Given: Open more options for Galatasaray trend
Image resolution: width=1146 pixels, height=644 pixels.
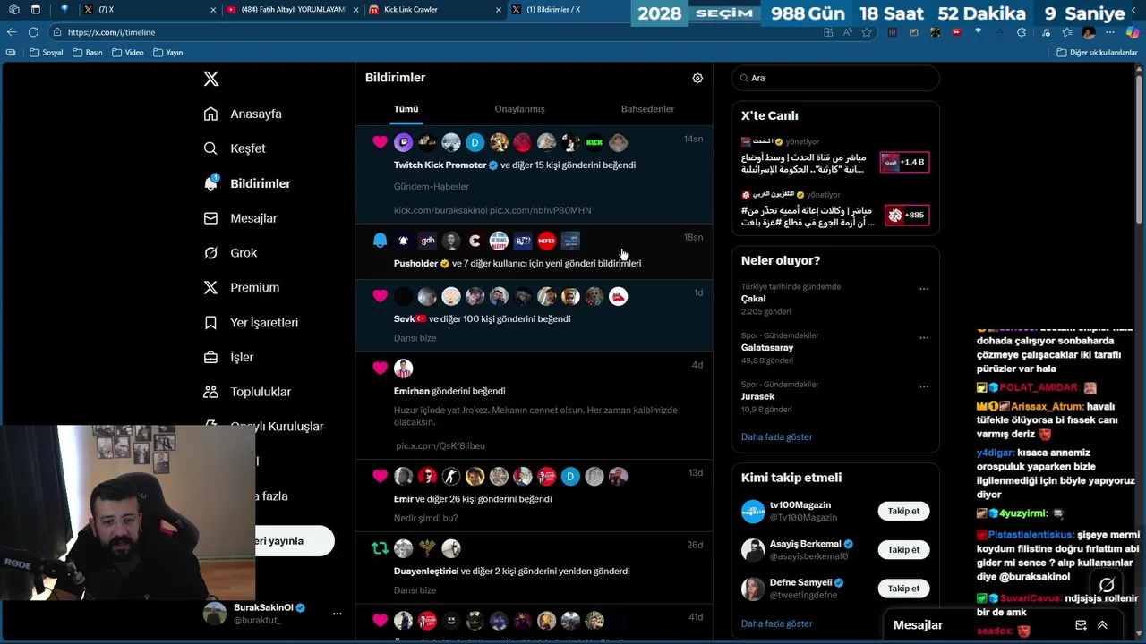Looking at the screenshot, I should click(x=924, y=338).
